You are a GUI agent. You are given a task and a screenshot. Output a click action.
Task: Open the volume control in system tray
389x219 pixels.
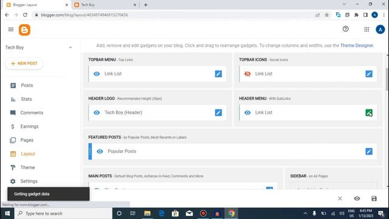click(x=342, y=214)
